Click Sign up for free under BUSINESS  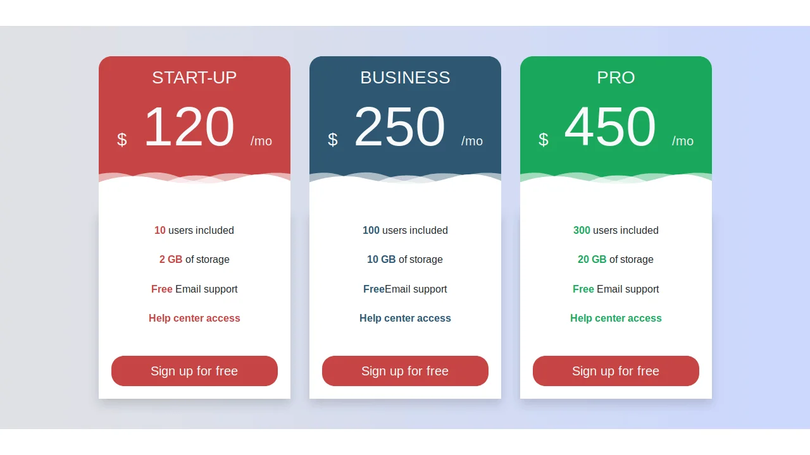click(x=405, y=371)
